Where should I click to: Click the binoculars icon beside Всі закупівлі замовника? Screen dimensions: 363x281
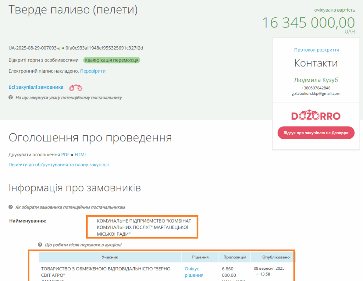(76, 88)
